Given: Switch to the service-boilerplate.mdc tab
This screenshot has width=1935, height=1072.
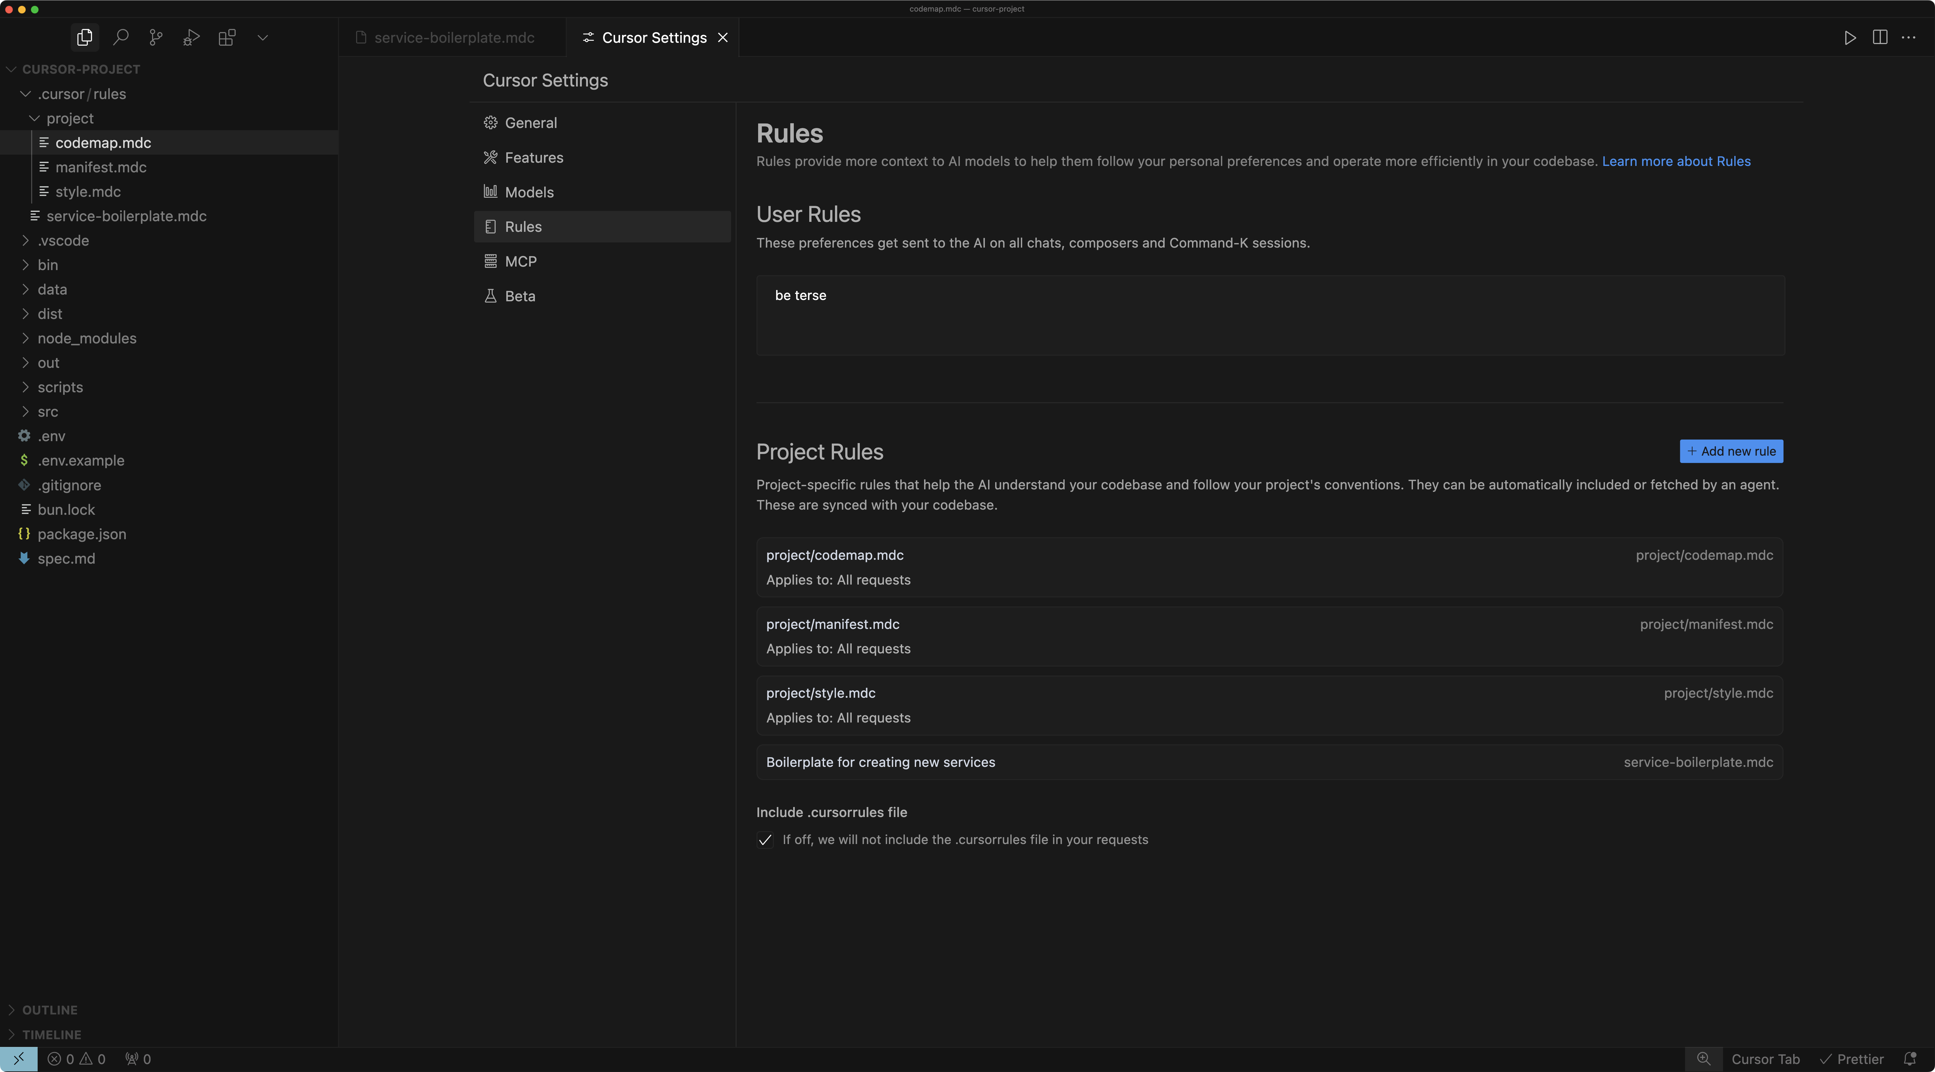Looking at the screenshot, I should click(454, 37).
